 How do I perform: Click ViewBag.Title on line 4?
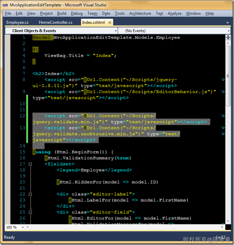[64, 56]
